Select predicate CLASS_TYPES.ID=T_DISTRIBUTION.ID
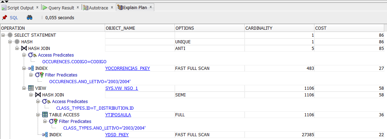This screenshot has width=387, height=139. 95,108
